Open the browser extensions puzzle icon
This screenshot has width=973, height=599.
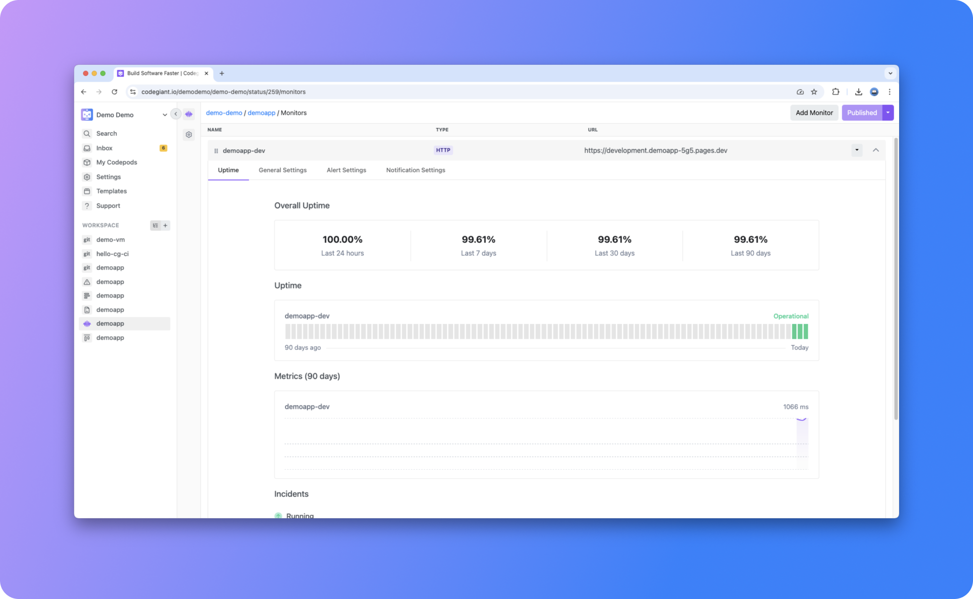tap(836, 92)
